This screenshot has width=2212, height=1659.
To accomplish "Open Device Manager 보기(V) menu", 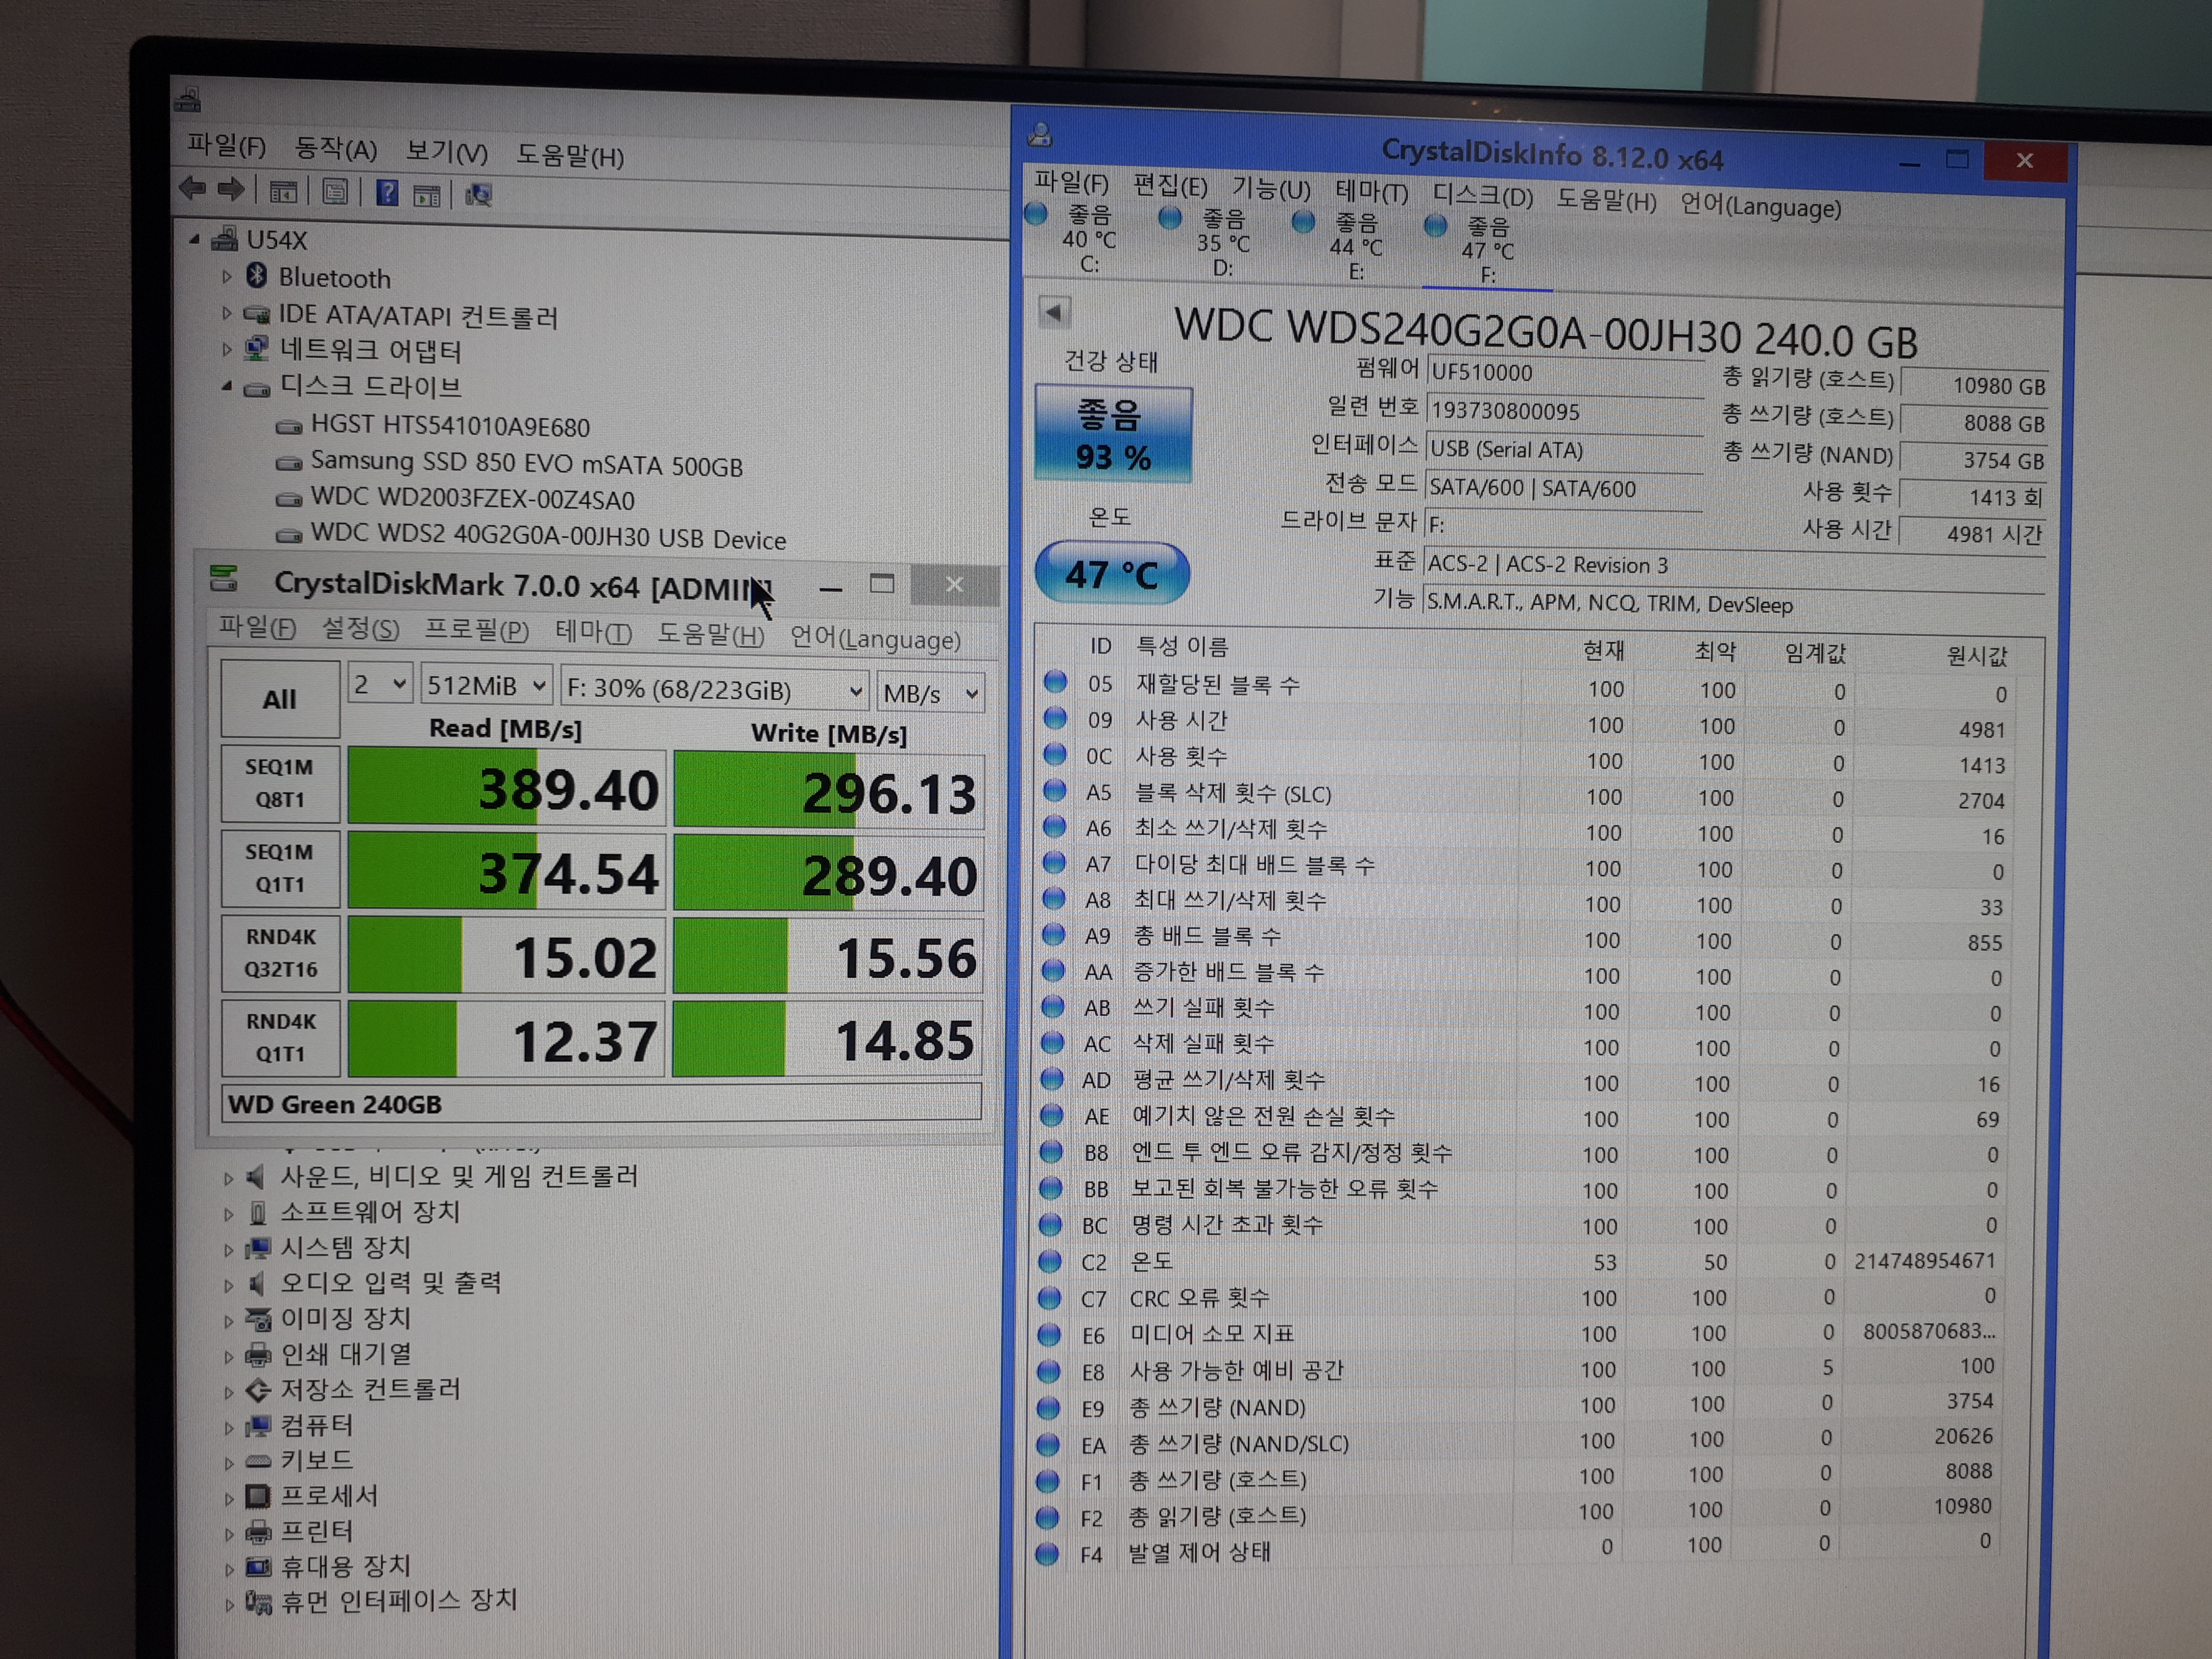I will [x=446, y=152].
